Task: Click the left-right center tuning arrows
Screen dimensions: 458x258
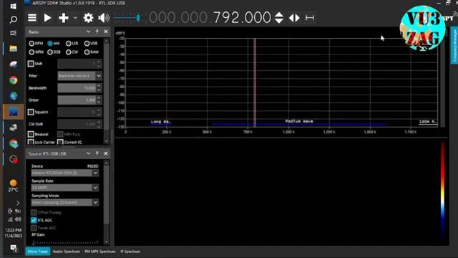Action: click(x=294, y=18)
